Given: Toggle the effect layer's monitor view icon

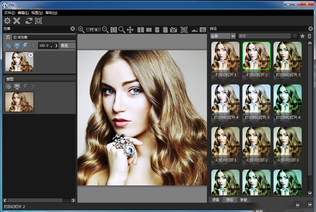Looking at the screenshot, I should [17, 45].
